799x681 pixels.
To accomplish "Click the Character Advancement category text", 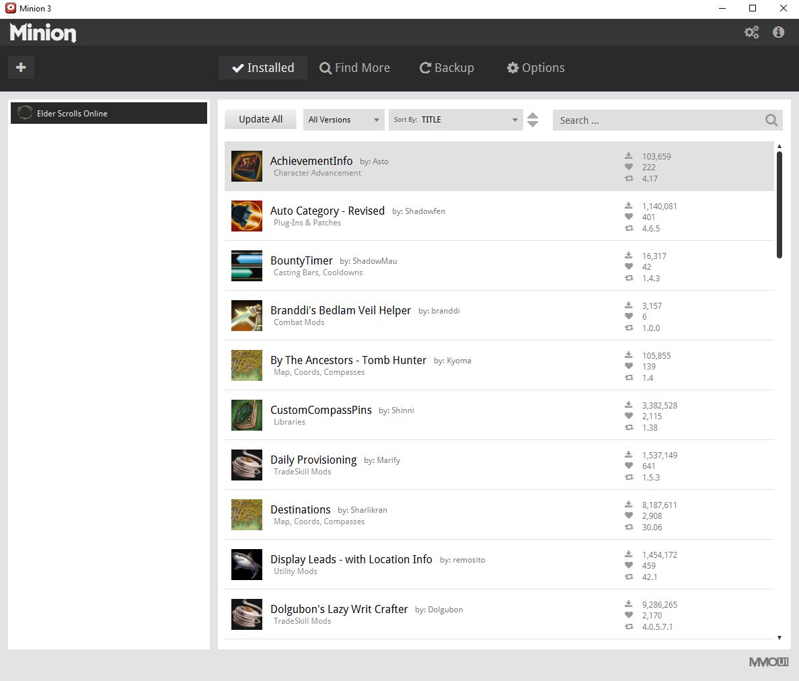I will click(x=317, y=173).
